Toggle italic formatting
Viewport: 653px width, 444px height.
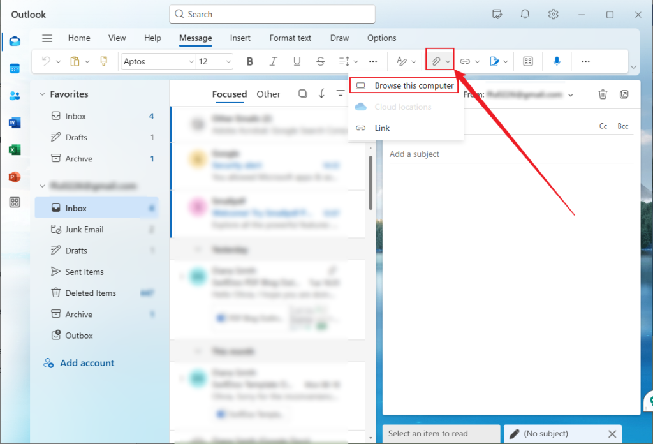click(x=274, y=61)
